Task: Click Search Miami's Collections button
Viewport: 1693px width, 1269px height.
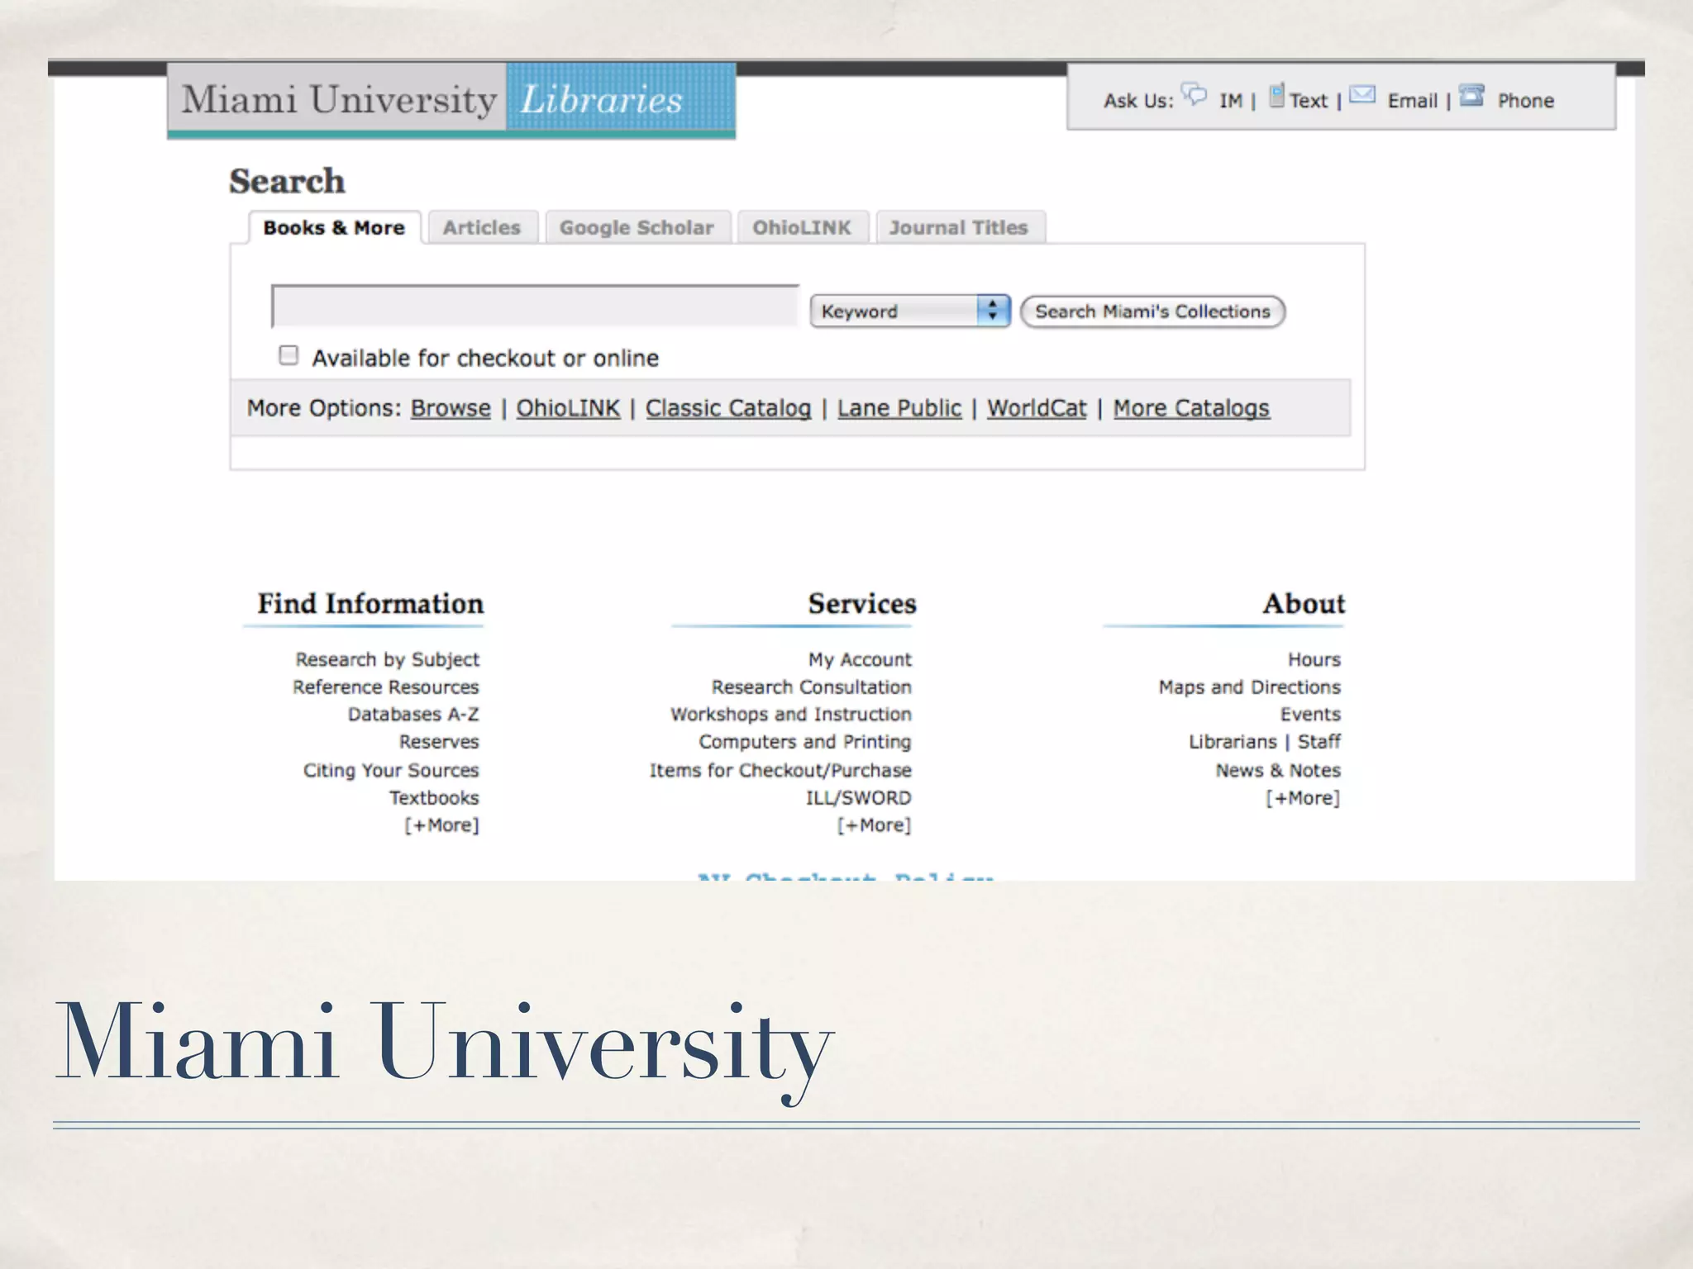Action: click(1152, 311)
